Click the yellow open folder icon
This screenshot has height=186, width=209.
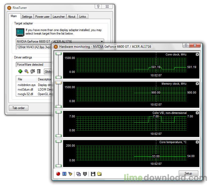pyautogui.click(x=99, y=174)
